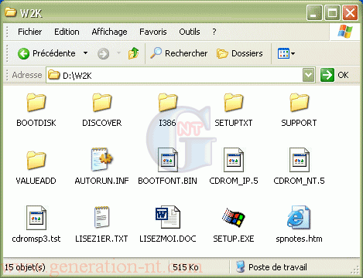Select the cdromsp3.tst file icon

[x=36, y=218]
